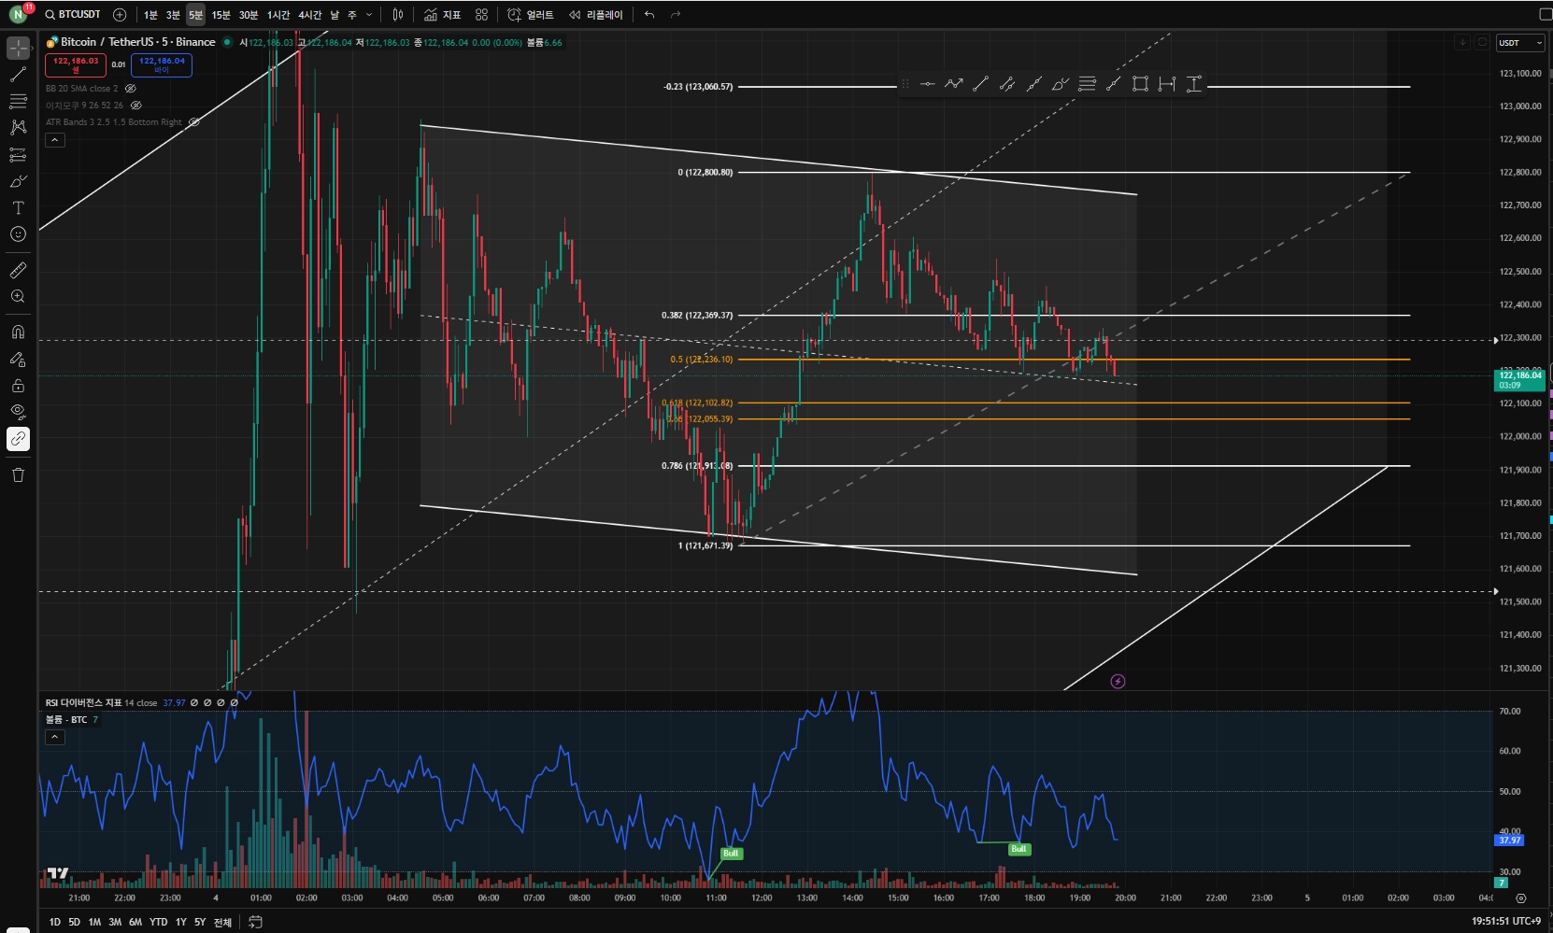Set date range to YTD
The height and width of the screenshot is (933, 1553).
158,922
